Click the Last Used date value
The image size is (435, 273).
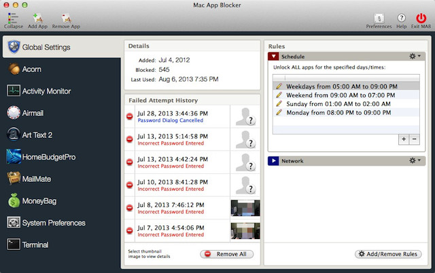[x=188, y=79]
